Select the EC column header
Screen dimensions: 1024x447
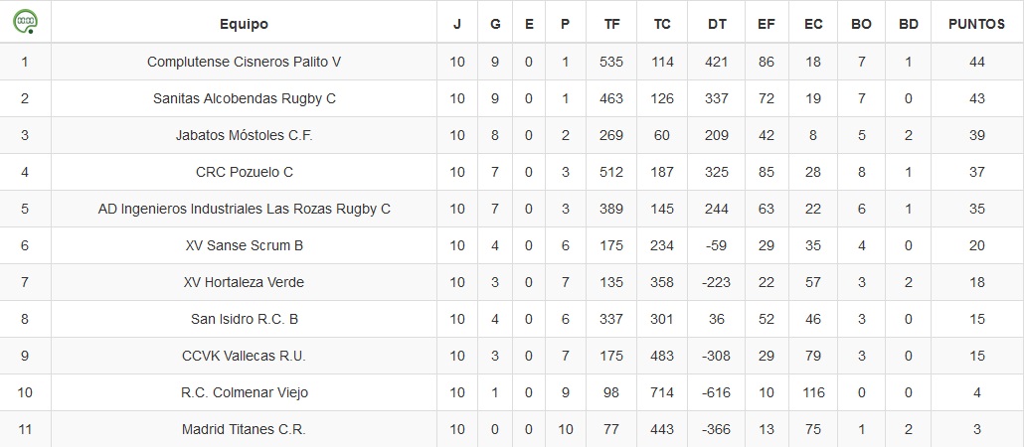click(x=813, y=24)
